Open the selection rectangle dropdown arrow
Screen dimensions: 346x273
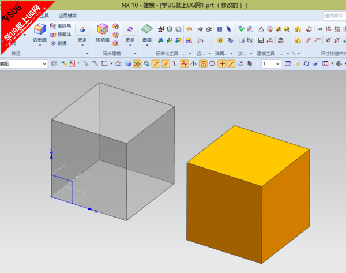(111, 64)
